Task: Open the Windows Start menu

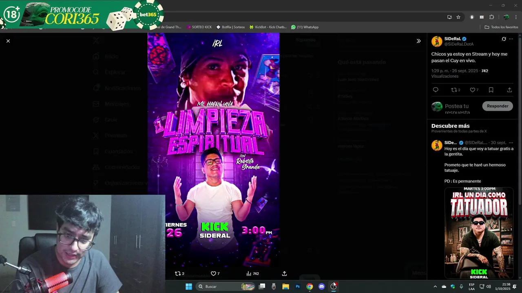Action: click(x=189, y=286)
